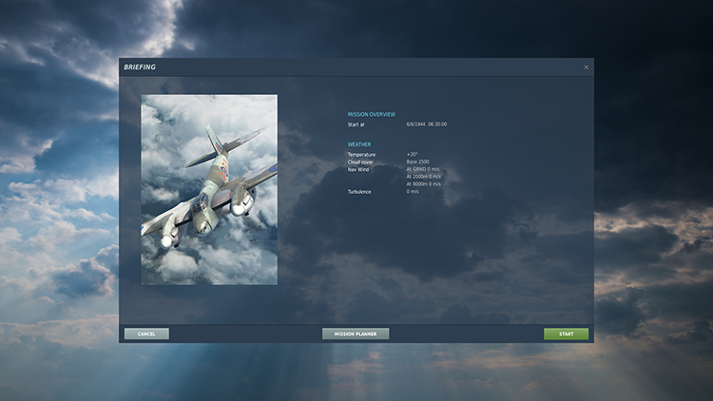Click the CANCEL button
Image resolution: width=713 pixels, height=401 pixels.
pyautogui.click(x=146, y=334)
